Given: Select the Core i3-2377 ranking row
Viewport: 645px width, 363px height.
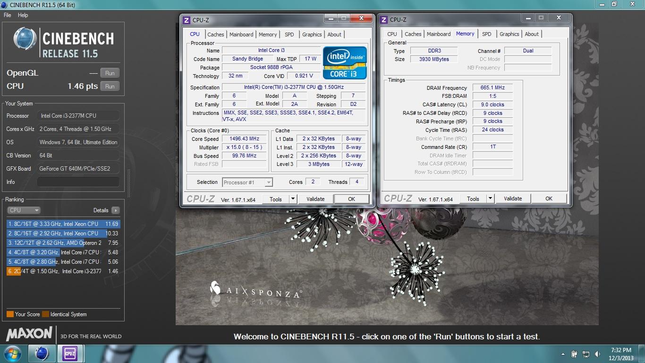Looking at the screenshot, I should click(x=63, y=271).
